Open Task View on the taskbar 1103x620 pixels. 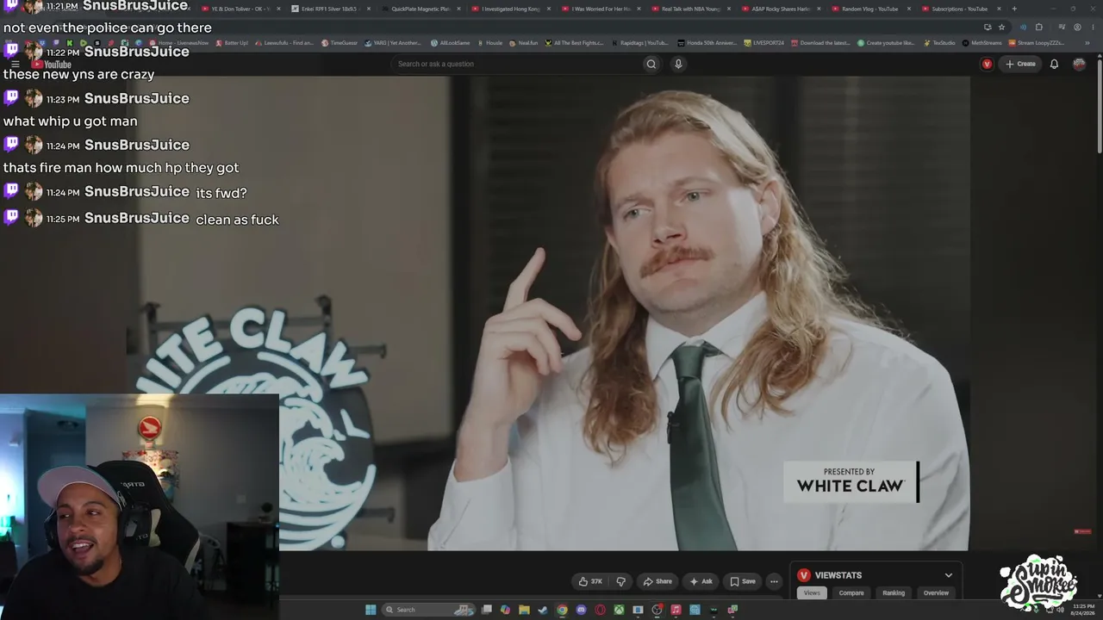click(487, 610)
